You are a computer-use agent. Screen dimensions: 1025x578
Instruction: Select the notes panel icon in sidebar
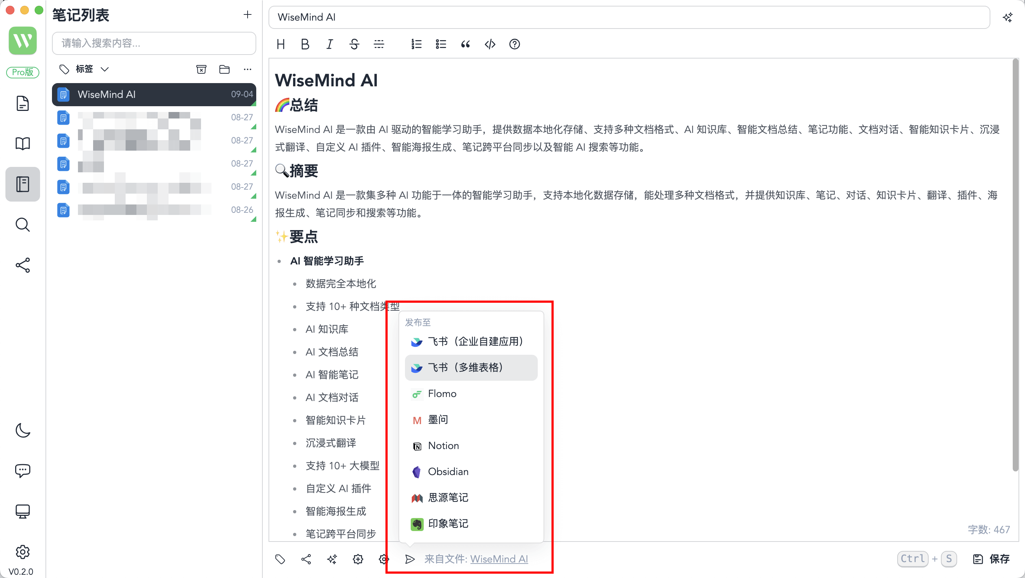click(x=22, y=184)
